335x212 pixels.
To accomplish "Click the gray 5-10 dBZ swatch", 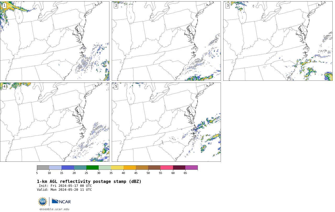I will 43,168.
